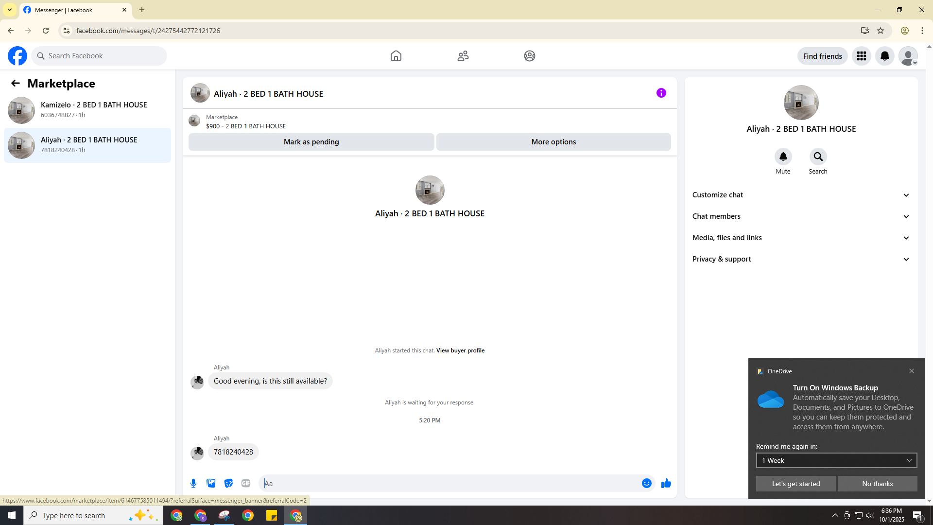View site information icon in address bar

[67, 31]
